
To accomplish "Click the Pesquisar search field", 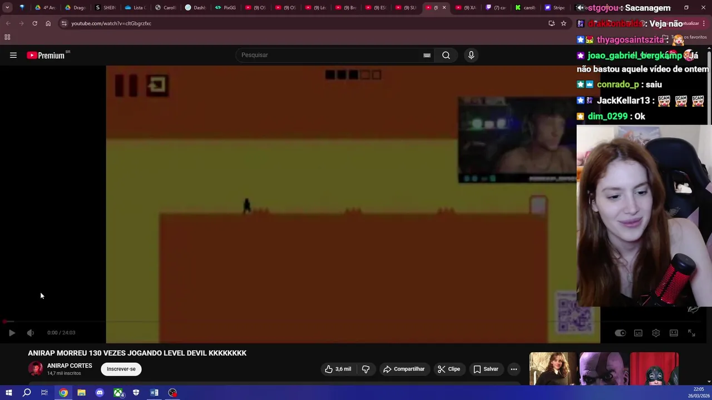I will tap(330, 55).
